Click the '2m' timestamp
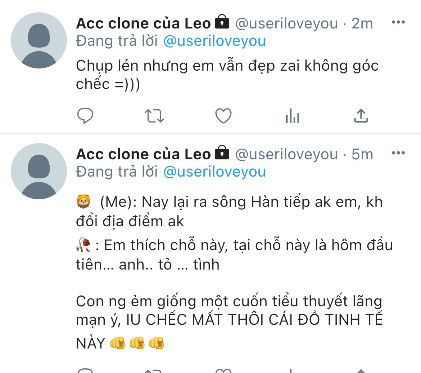 tap(362, 24)
